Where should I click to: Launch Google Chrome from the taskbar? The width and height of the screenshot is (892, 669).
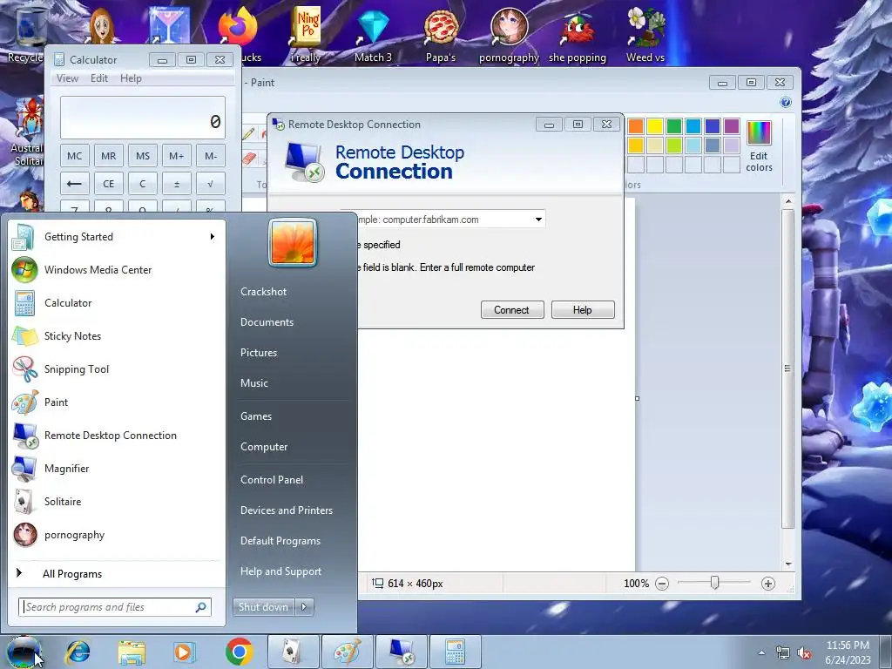(x=239, y=652)
